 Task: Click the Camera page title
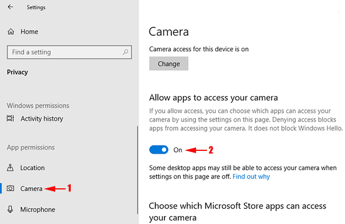(168, 32)
